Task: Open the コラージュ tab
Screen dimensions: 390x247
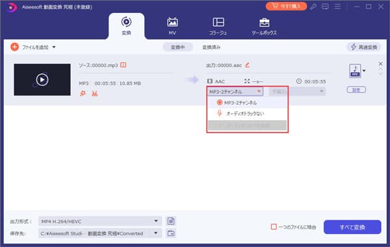Action: point(218,26)
